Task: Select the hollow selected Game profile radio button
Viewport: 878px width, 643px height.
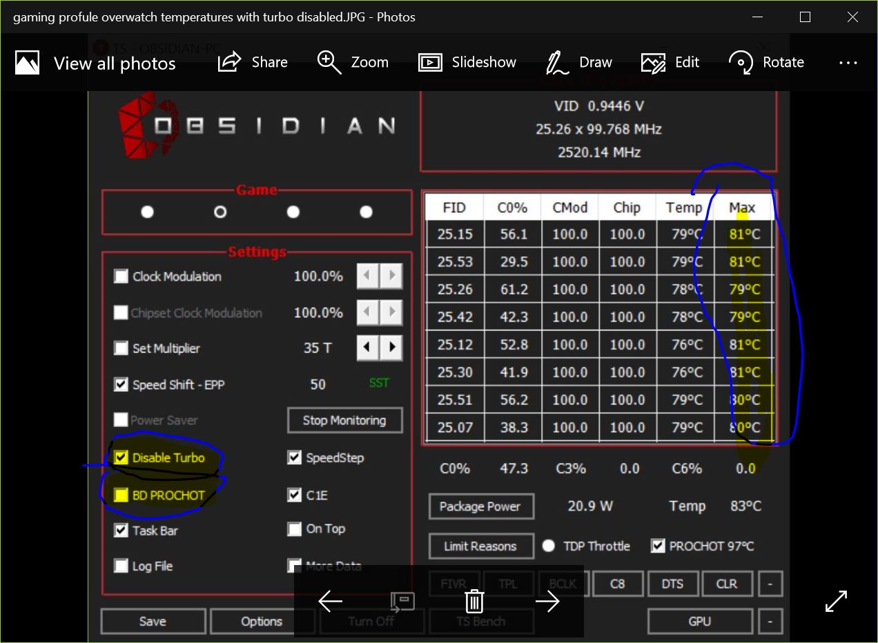Action: pos(220,212)
